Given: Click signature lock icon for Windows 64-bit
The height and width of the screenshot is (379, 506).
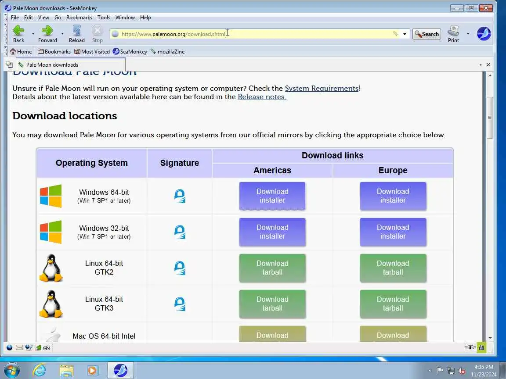Looking at the screenshot, I should tap(180, 196).
